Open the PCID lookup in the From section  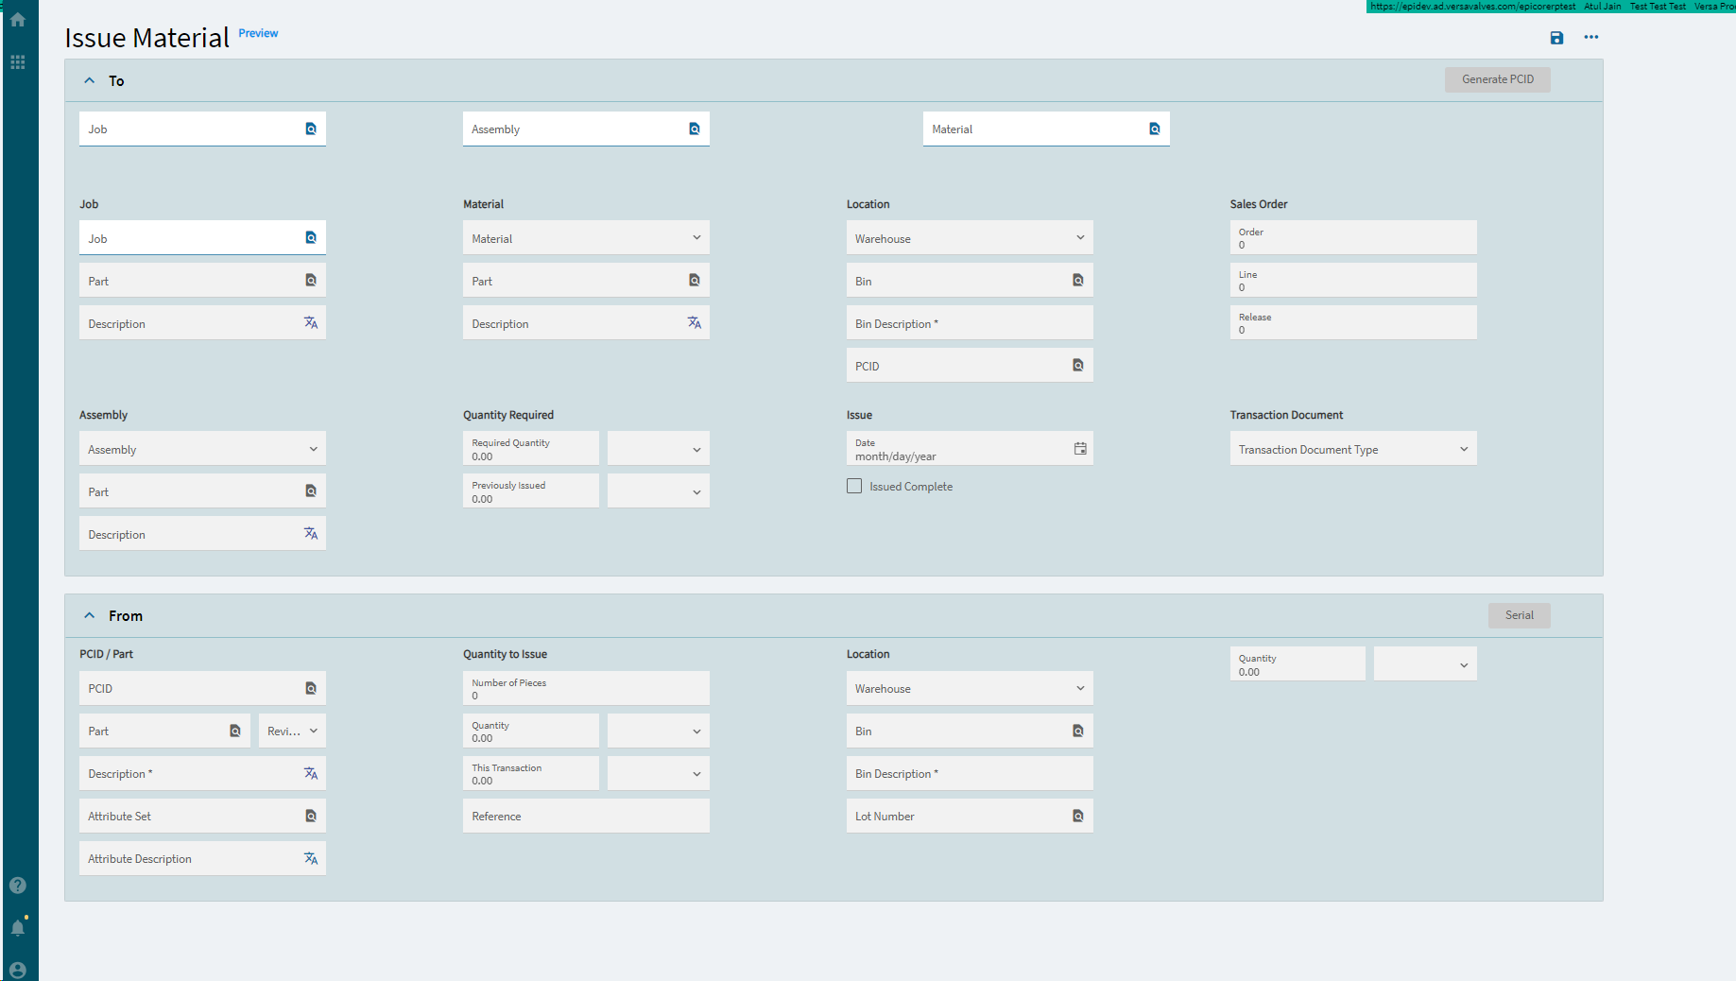[311, 688]
